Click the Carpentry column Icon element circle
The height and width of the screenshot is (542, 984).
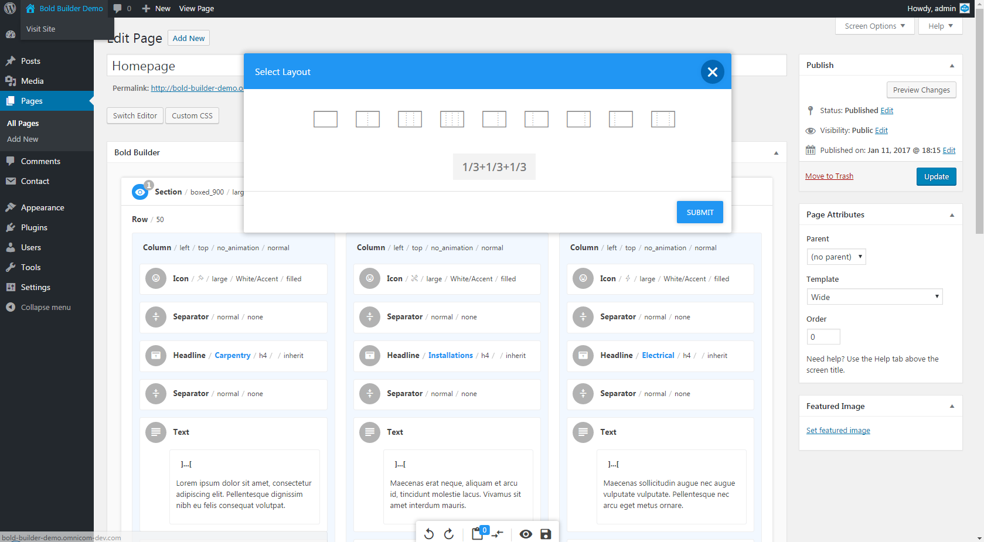(156, 279)
